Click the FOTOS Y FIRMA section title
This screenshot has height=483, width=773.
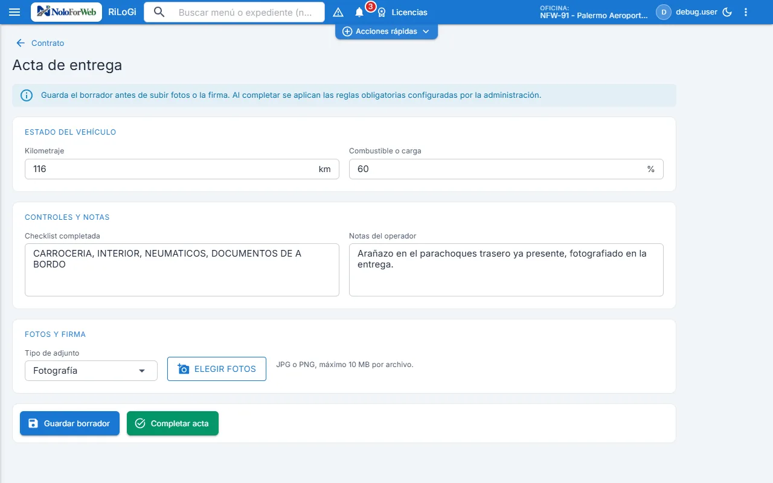click(x=55, y=334)
